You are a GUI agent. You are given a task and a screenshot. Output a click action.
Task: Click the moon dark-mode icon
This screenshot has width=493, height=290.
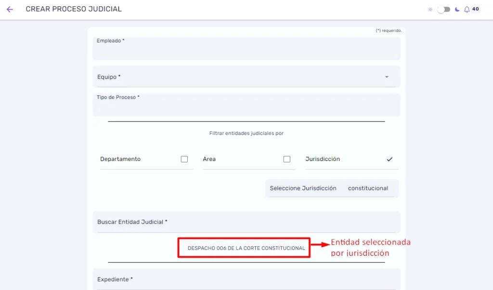(457, 10)
